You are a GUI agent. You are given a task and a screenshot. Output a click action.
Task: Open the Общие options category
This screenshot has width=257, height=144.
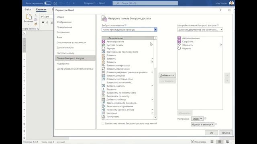point(61,17)
